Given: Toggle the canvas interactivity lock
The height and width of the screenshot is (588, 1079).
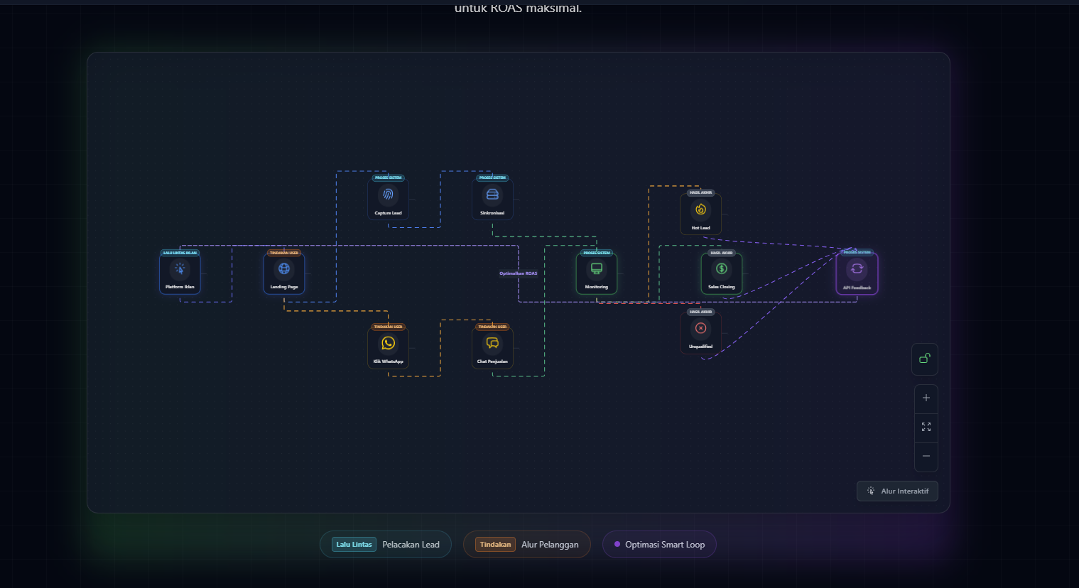Looking at the screenshot, I should (925, 359).
